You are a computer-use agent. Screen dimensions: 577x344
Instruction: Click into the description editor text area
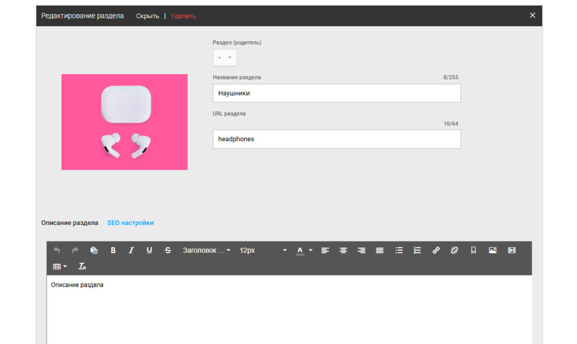tap(289, 310)
